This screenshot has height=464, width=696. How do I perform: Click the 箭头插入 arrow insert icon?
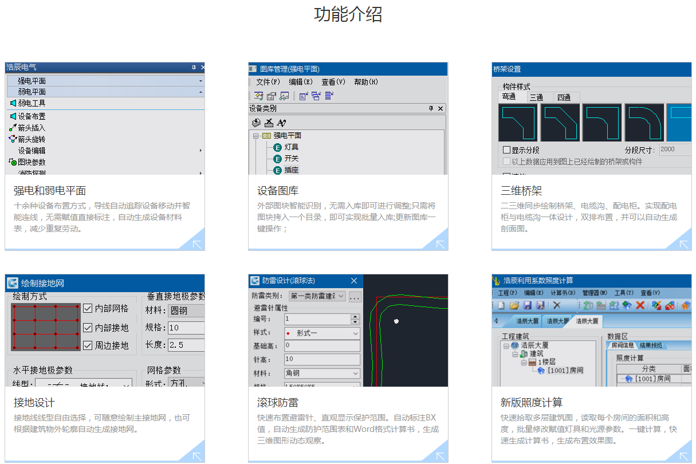point(13,128)
